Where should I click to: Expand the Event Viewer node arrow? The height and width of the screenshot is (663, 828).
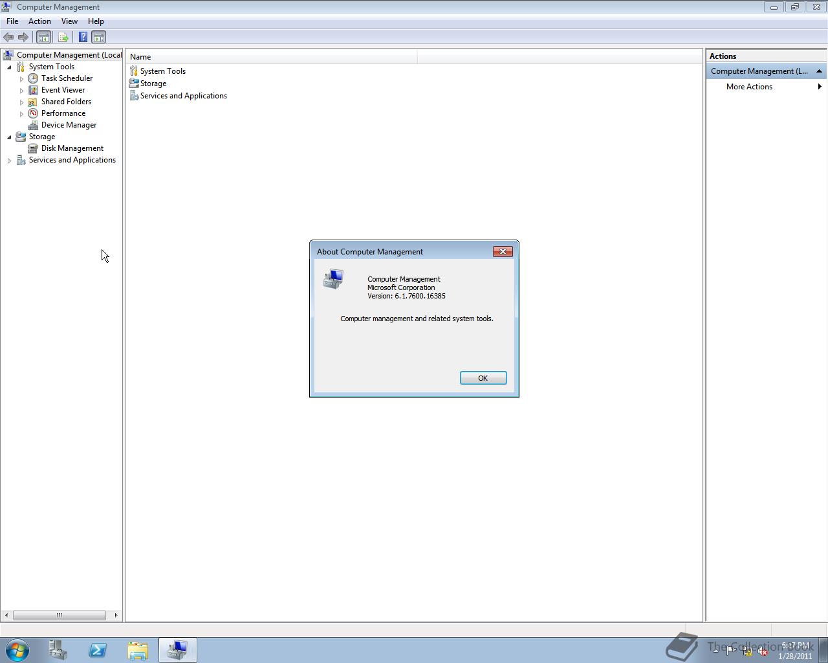point(21,90)
